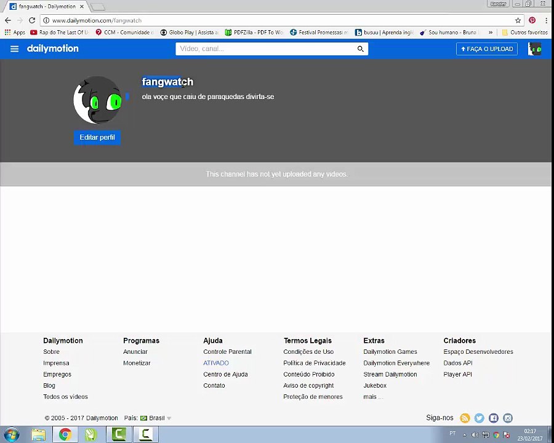The width and height of the screenshot is (554, 443).
Task: Toggle the ATIVADO parental control link
Action: click(x=216, y=363)
